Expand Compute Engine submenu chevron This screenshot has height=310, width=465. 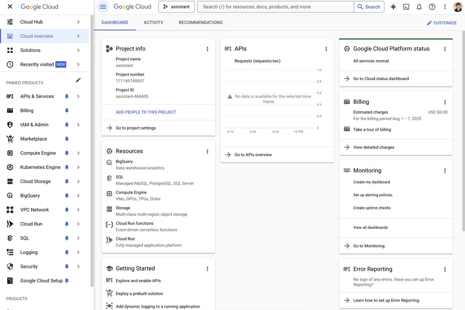point(78,153)
